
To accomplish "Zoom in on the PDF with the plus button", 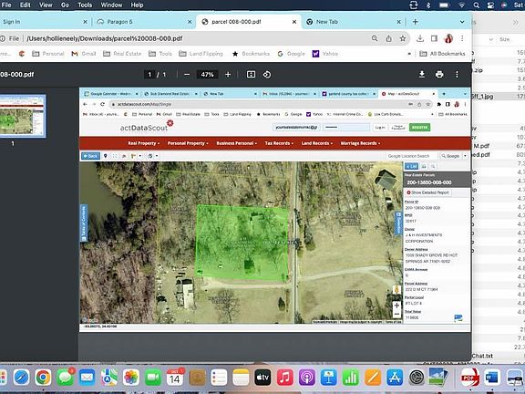I will click(228, 75).
